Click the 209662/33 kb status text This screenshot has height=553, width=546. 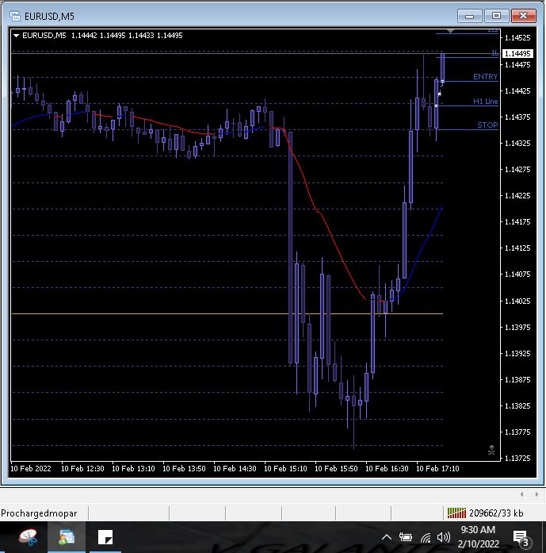[496, 513]
